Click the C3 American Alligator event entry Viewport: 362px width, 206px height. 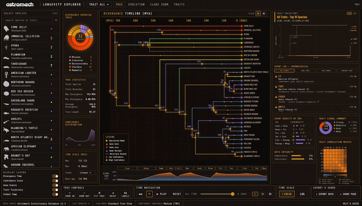[x=315, y=79]
